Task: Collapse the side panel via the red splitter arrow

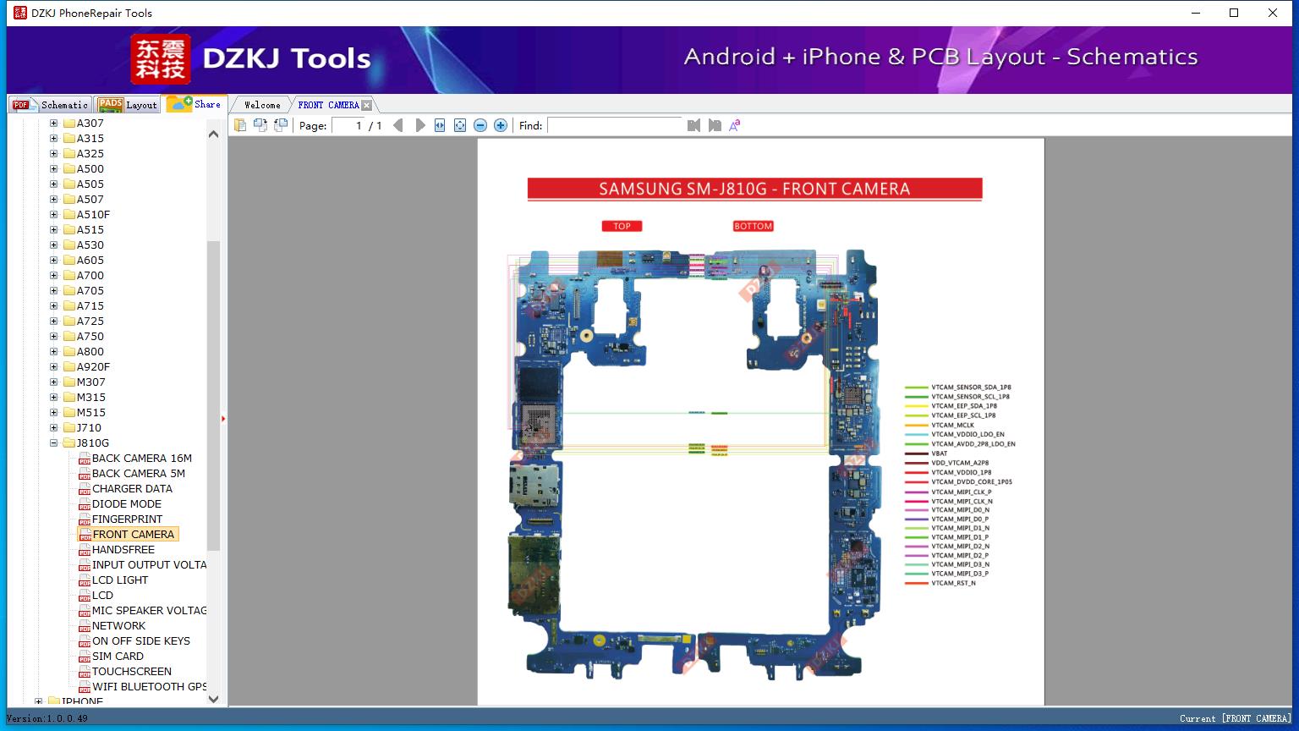Action: [223, 419]
